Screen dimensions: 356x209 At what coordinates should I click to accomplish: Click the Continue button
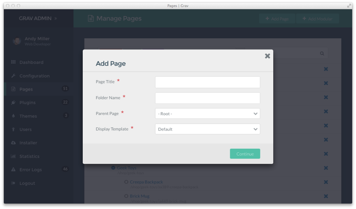tap(245, 154)
